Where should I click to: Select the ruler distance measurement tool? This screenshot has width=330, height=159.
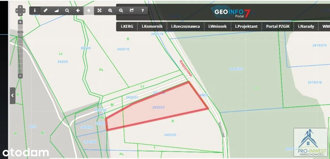pyautogui.click(x=45, y=11)
